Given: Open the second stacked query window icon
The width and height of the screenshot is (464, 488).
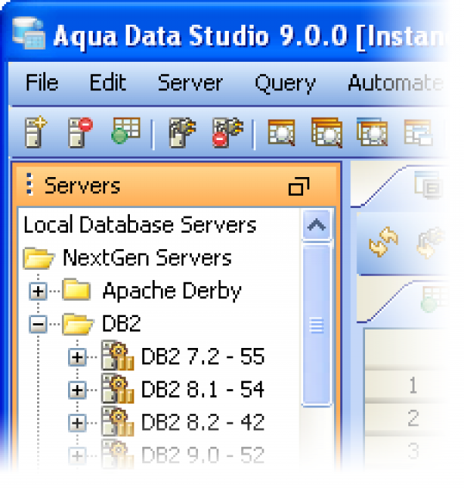Looking at the screenshot, I should [327, 132].
